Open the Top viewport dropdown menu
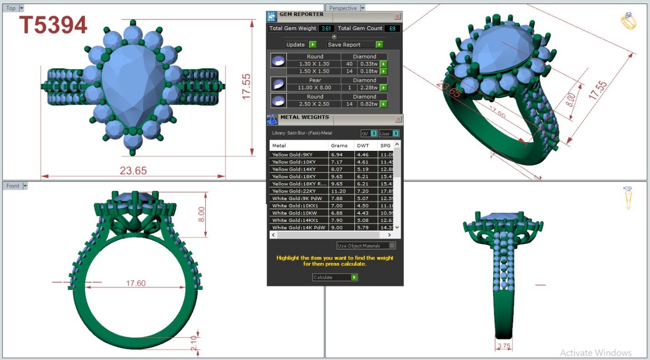Image resolution: width=650 pixels, height=360 pixels. pyautogui.click(x=21, y=8)
